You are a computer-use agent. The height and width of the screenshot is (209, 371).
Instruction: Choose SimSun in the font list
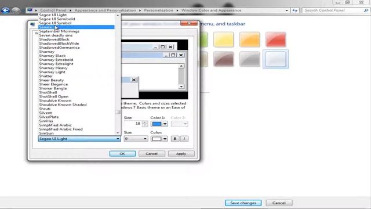(x=46, y=133)
